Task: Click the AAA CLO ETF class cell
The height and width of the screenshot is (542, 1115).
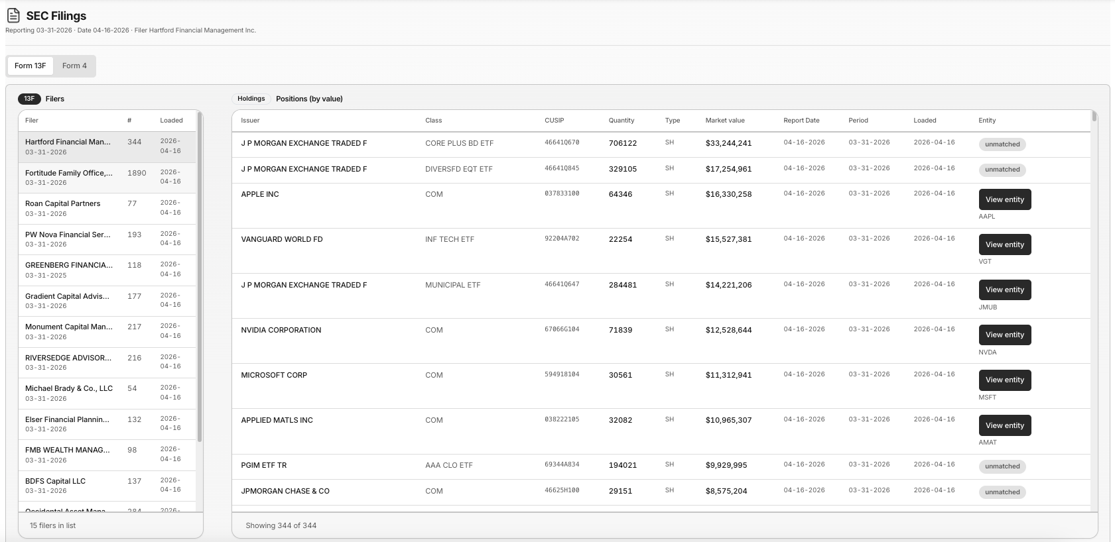Action: coord(449,465)
